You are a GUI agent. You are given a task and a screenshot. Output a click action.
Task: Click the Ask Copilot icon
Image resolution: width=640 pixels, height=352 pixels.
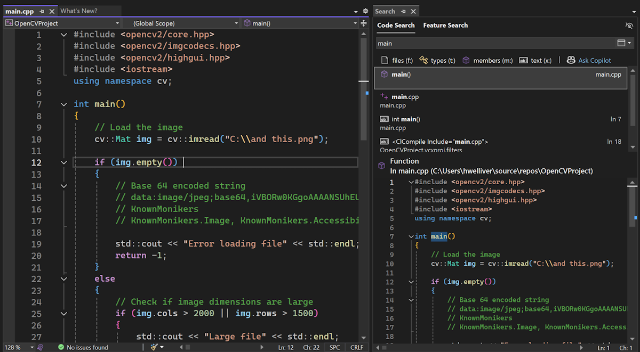[x=571, y=60]
